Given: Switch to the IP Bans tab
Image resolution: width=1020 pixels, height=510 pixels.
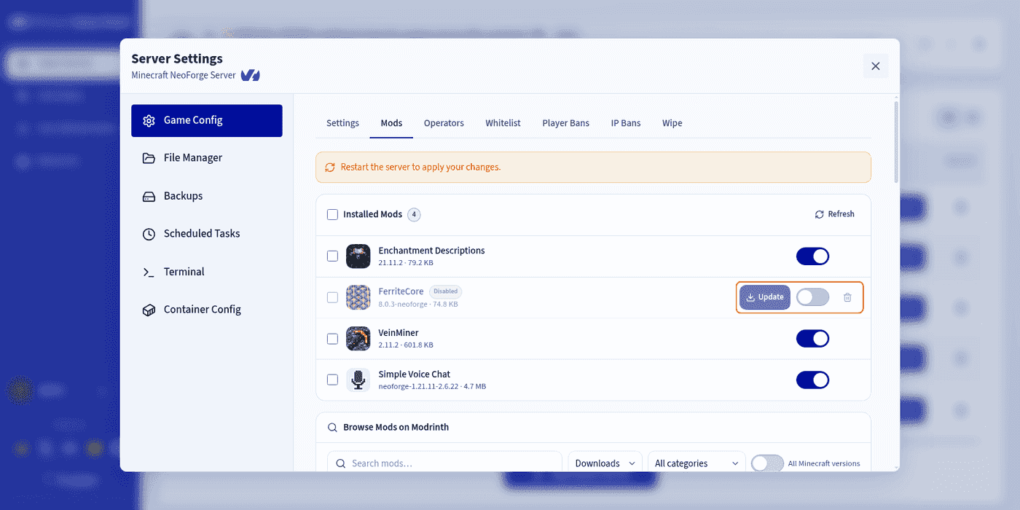Looking at the screenshot, I should [626, 123].
